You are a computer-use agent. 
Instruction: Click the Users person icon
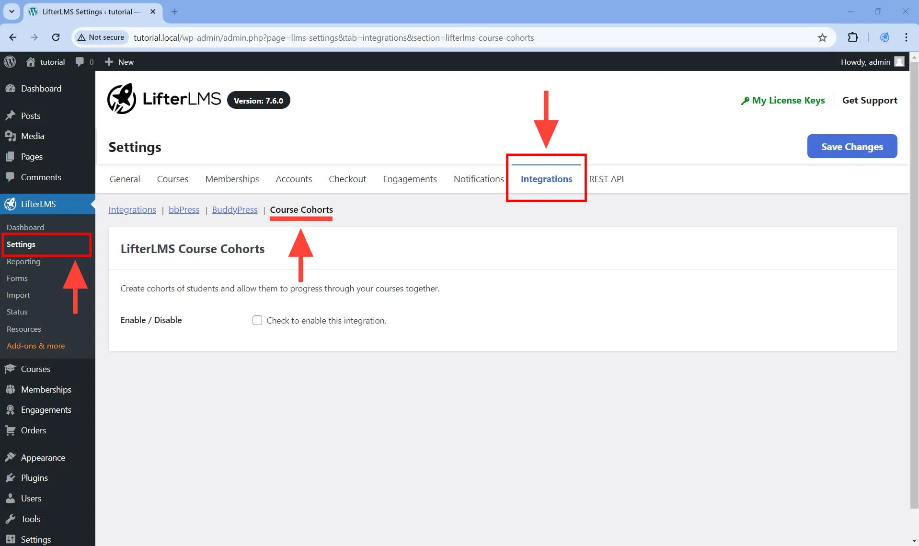pos(10,499)
